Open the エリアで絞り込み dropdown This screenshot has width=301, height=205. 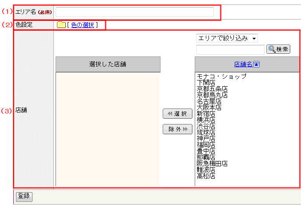(227, 38)
